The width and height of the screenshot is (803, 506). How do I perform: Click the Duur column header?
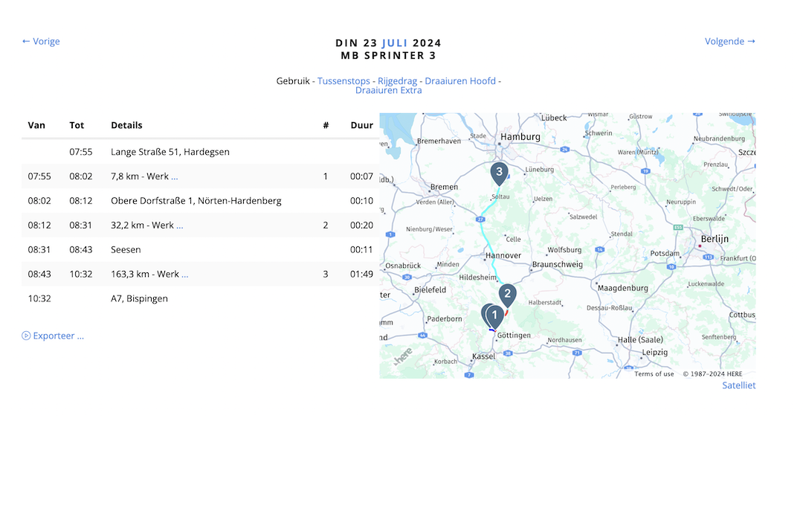click(361, 125)
